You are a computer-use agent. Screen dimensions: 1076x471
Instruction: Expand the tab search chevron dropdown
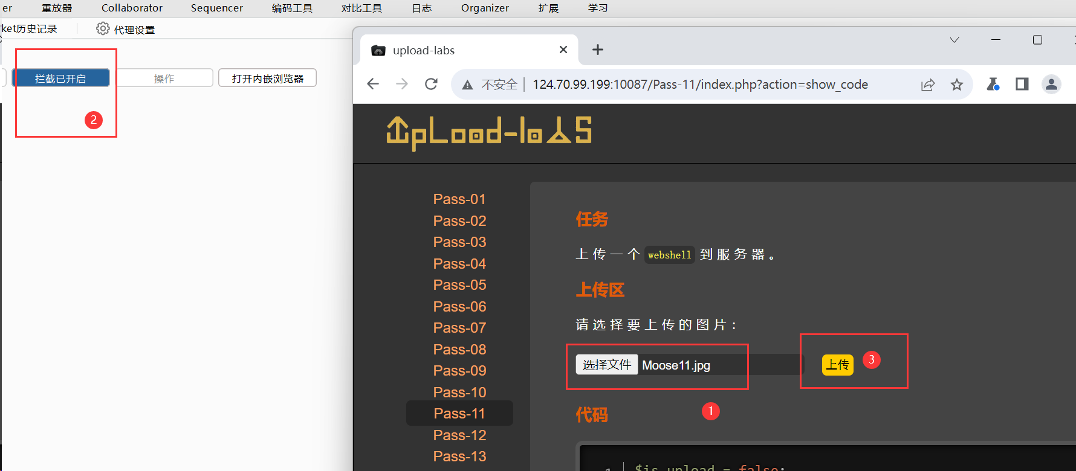pyautogui.click(x=954, y=40)
